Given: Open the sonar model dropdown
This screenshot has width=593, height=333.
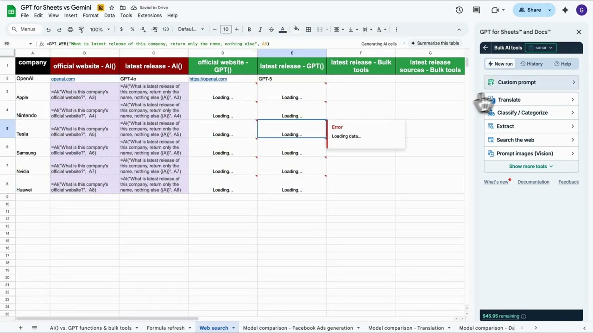Looking at the screenshot, I should coord(540,48).
